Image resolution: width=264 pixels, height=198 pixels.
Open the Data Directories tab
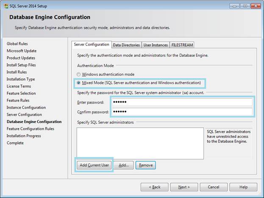pos(126,45)
